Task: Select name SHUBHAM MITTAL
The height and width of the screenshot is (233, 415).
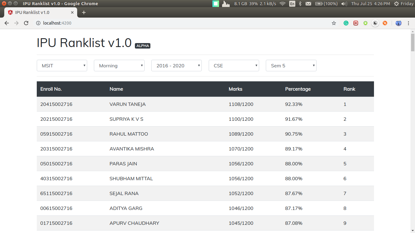Action: [131, 178]
